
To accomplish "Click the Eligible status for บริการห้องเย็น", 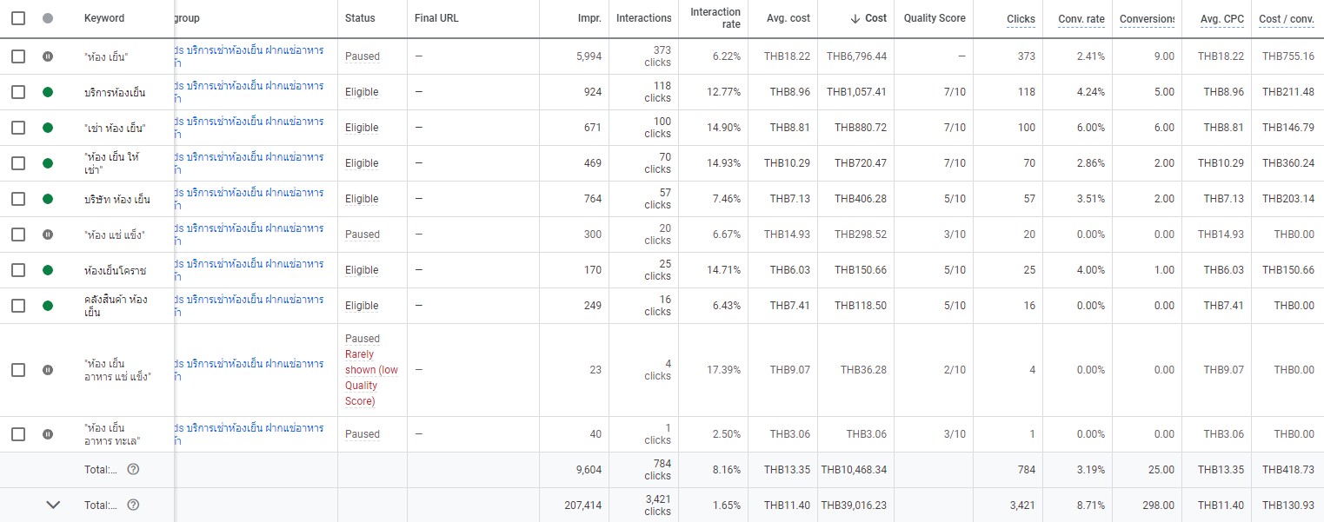I will [362, 92].
